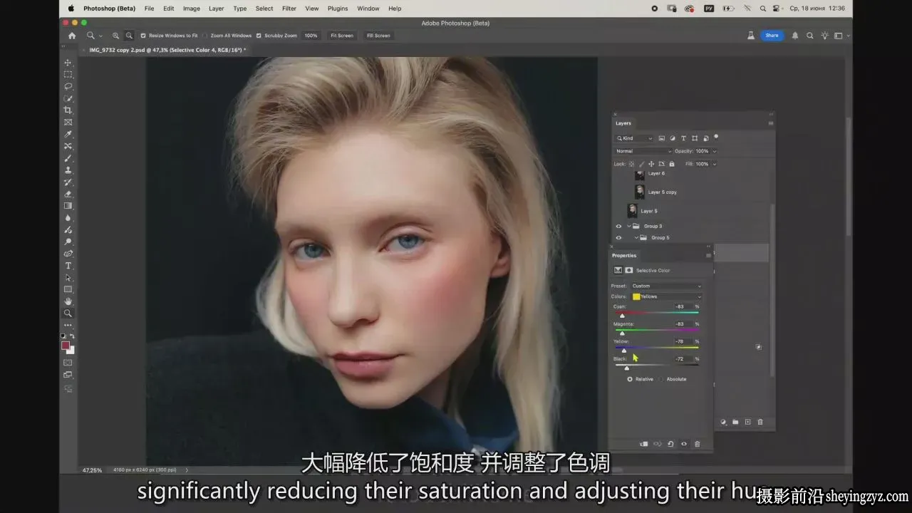Open the layer blend mode dropdown Normal
The width and height of the screenshot is (912, 513).
coord(643,151)
